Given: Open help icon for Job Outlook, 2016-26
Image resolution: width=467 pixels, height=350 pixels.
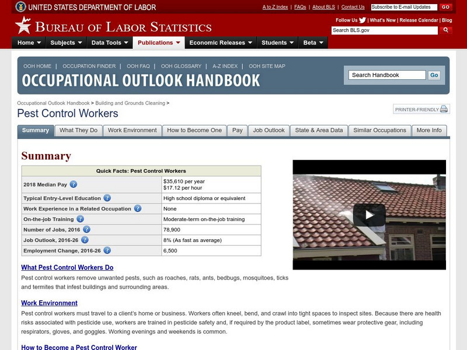Looking at the screenshot, I should (85, 240).
